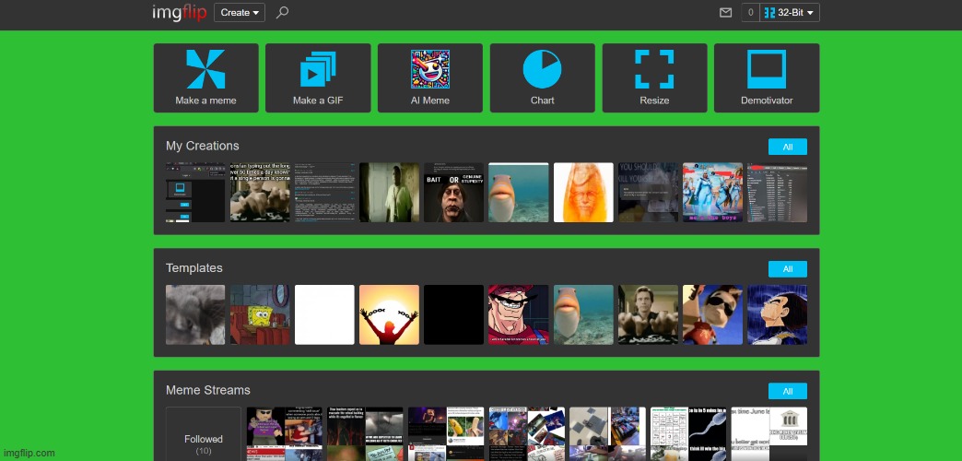
Task: Open the typing hands cat creation thumbnail
Action: click(260, 192)
